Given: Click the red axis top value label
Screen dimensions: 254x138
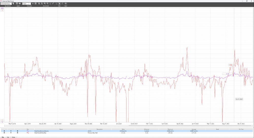Looking at the screenshot, I should click(2, 10).
